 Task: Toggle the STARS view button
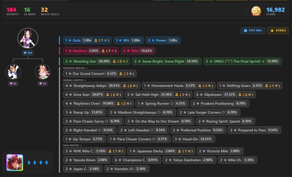click(278, 31)
